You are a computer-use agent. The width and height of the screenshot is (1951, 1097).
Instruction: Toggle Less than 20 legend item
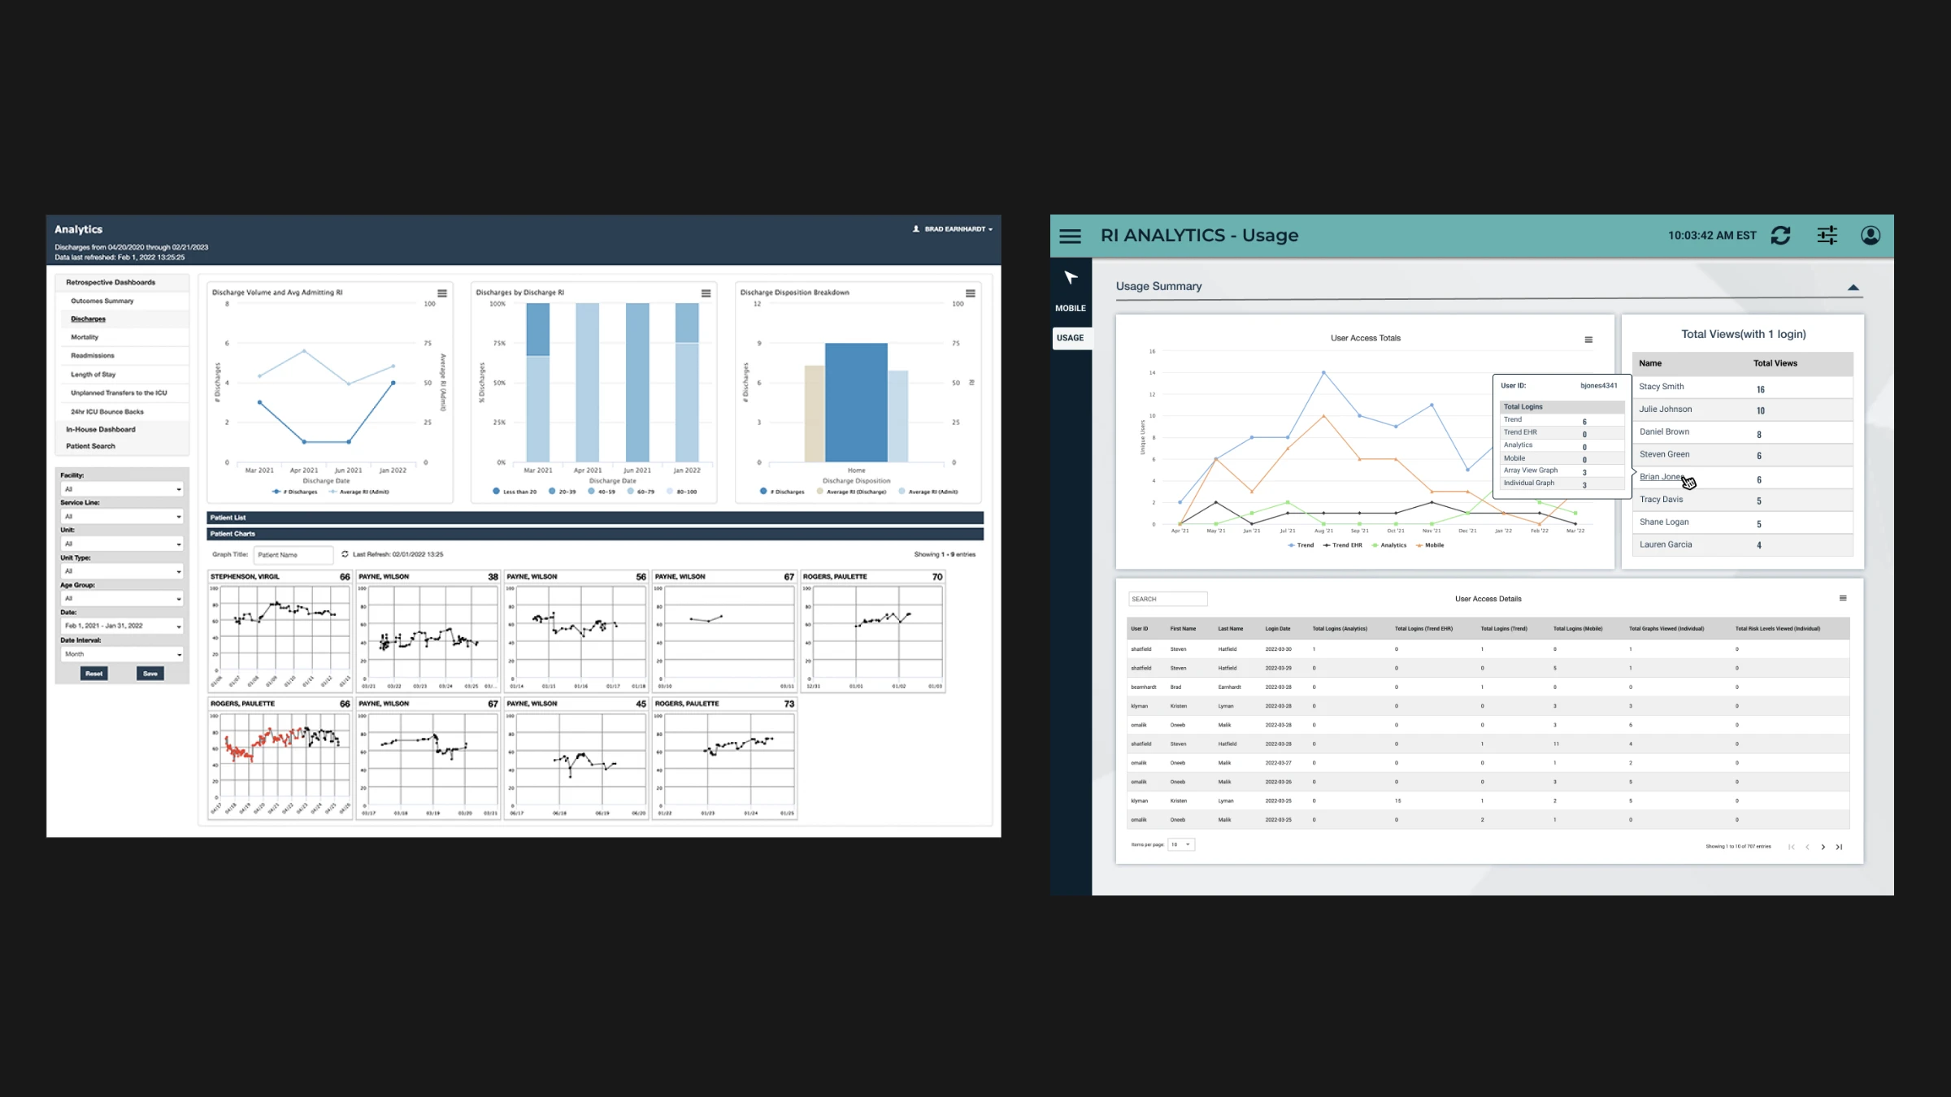click(515, 492)
